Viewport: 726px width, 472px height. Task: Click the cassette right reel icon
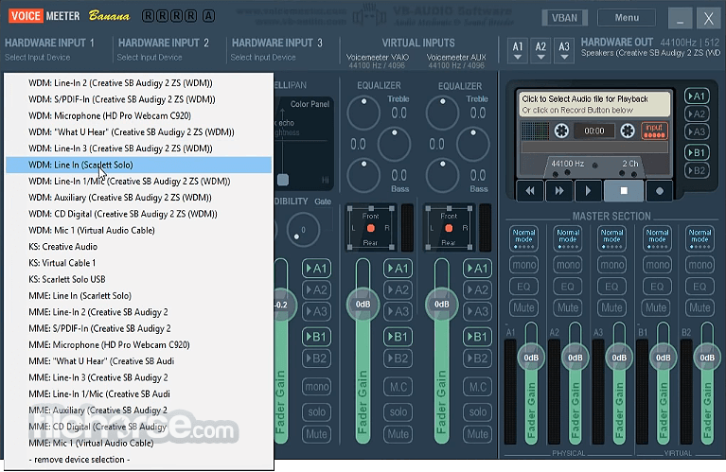pyautogui.click(x=628, y=131)
